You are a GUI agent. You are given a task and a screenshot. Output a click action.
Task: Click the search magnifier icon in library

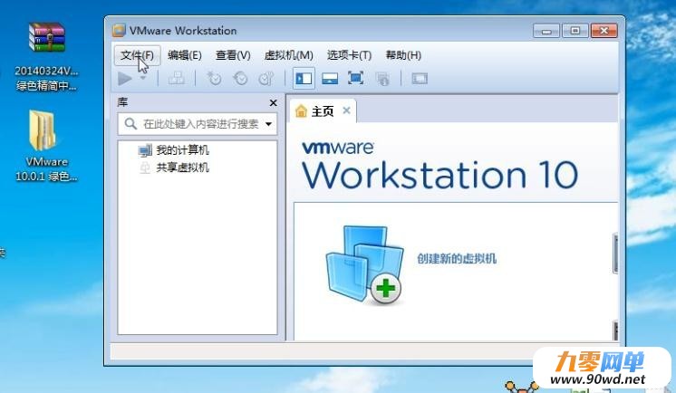click(130, 124)
